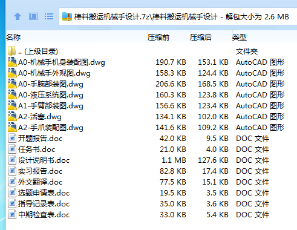Click the Word icon of 指导记录表.doc
This screenshot has height=230, width=297.
(12, 203)
